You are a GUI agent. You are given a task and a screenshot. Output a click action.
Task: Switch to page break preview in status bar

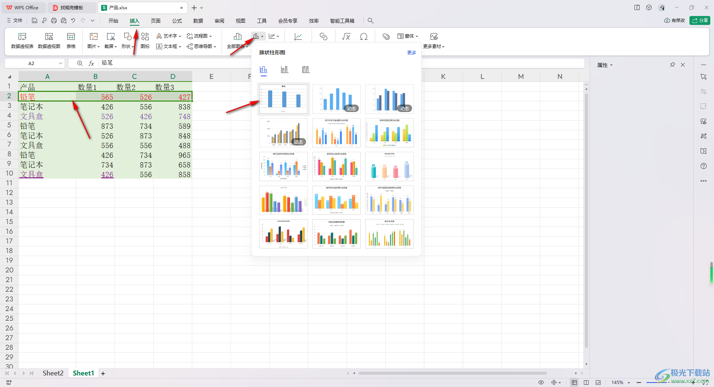pos(598,383)
